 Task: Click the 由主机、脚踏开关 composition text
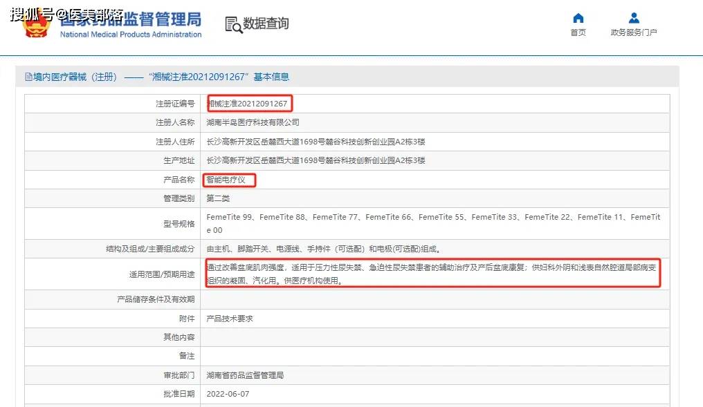[325, 249]
